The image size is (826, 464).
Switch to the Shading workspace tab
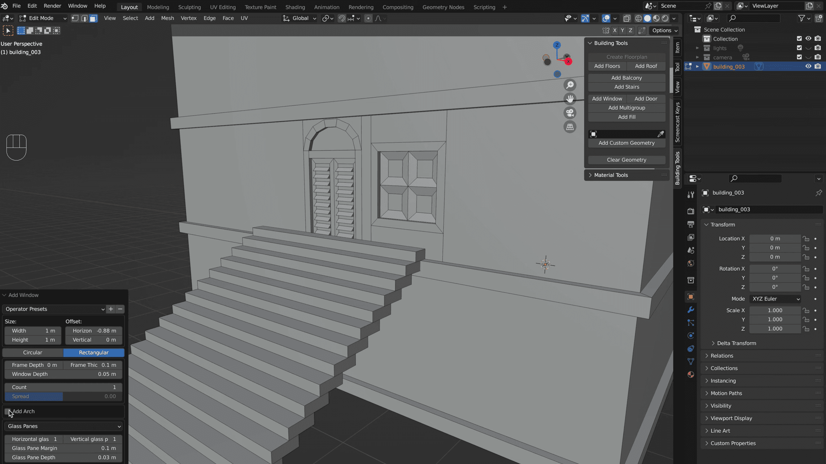coord(295,7)
